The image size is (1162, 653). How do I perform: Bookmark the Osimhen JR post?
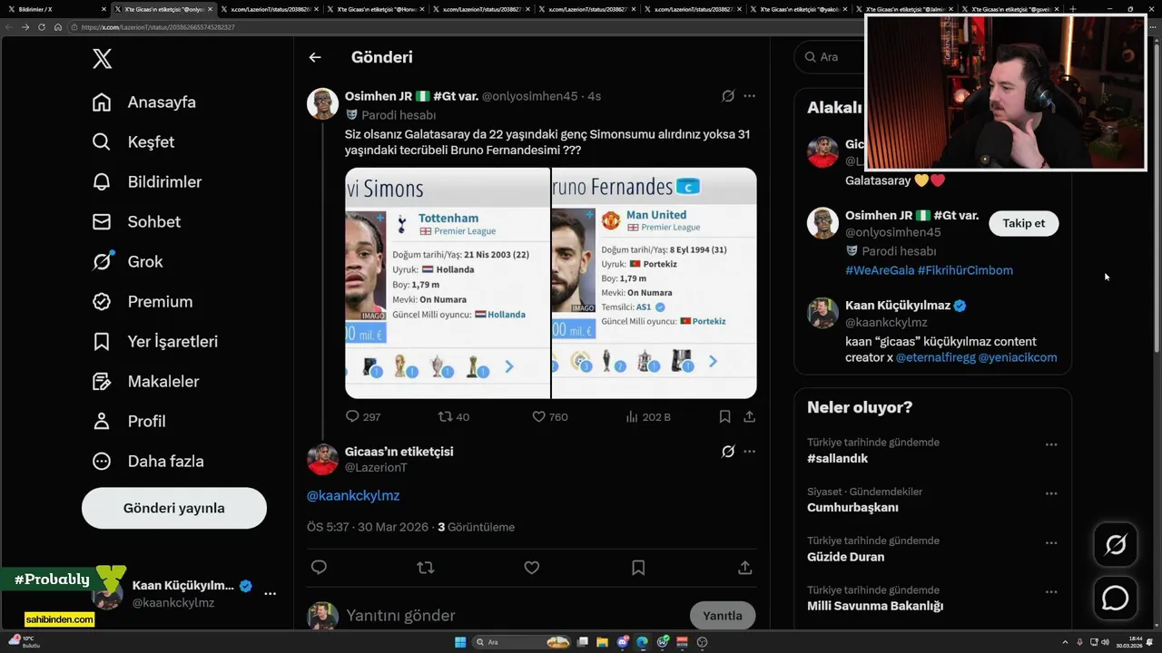point(724,417)
